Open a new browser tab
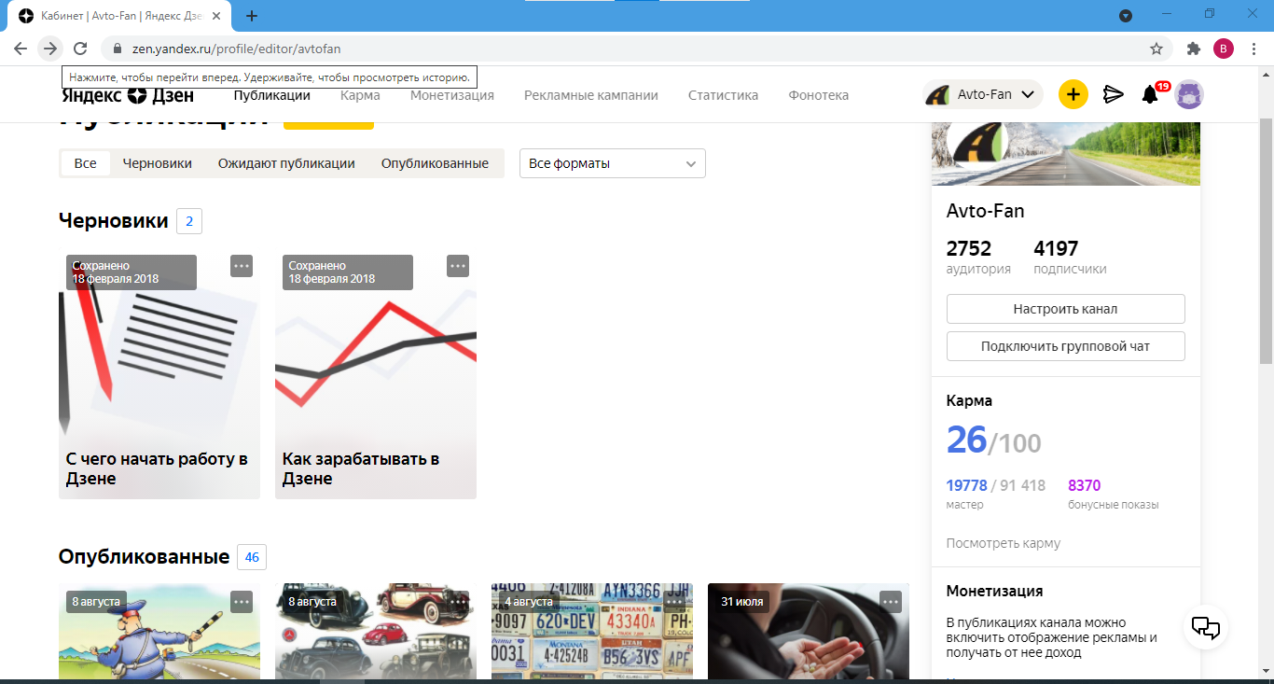The image size is (1274, 684). (x=252, y=16)
